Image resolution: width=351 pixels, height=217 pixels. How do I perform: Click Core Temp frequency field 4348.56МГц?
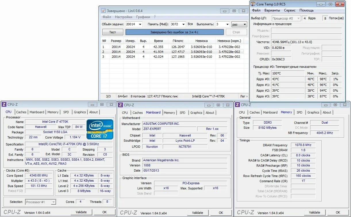coord(306,42)
